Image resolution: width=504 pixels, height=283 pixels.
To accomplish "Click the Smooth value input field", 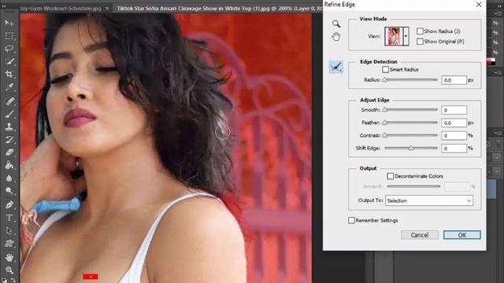I will point(454,110).
